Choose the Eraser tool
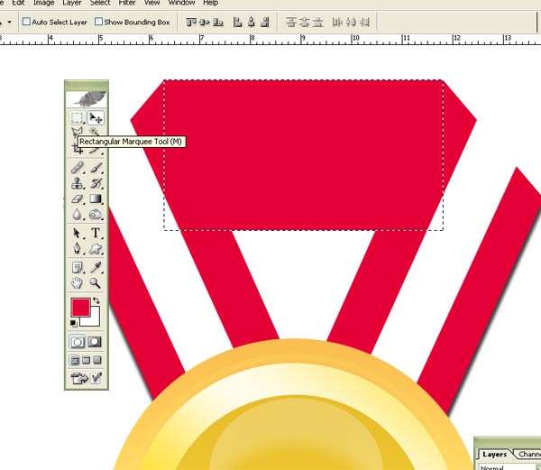The image size is (541, 470). [x=78, y=199]
